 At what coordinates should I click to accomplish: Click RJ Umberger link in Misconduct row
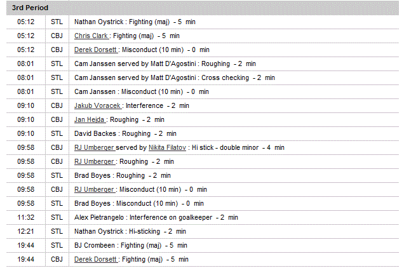(95, 189)
